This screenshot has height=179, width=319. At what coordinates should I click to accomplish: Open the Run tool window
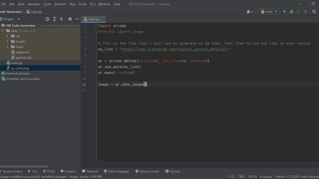click(x=33, y=172)
